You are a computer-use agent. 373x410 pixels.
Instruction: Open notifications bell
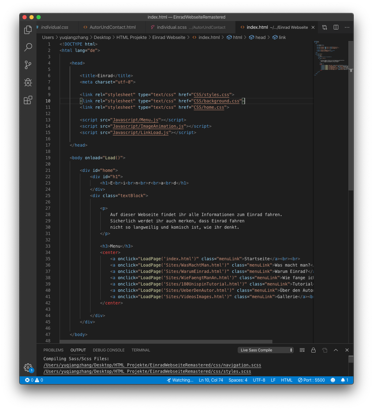[x=345, y=380]
